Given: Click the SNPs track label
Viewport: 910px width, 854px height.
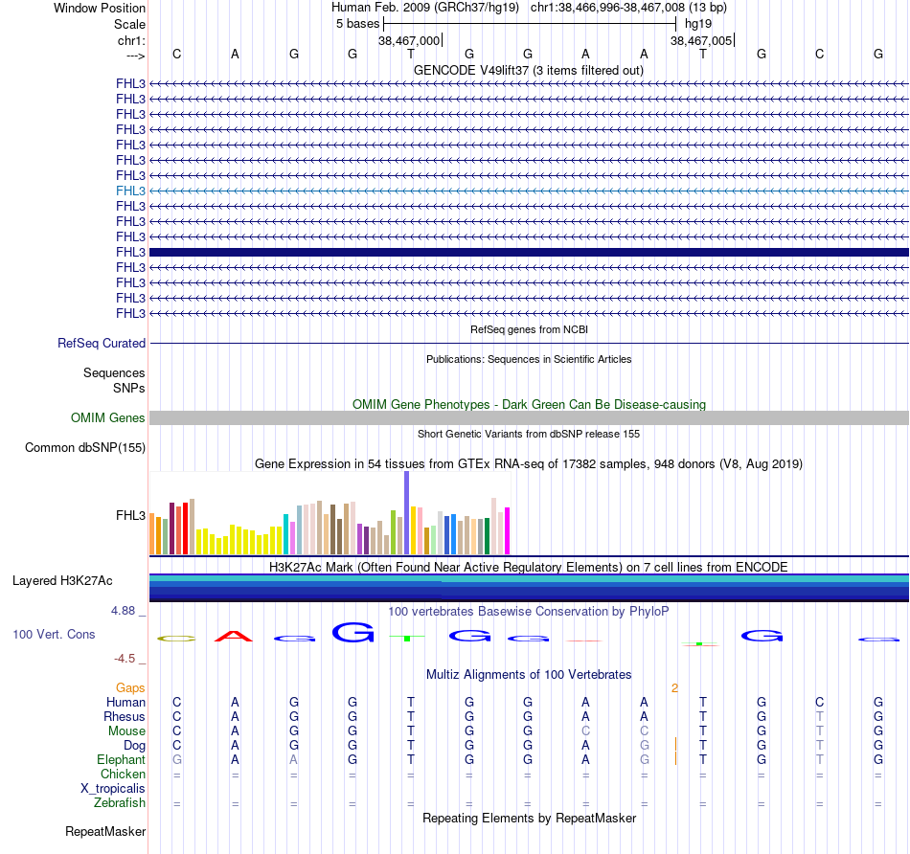Looking at the screenshot, I should (129, 388).
